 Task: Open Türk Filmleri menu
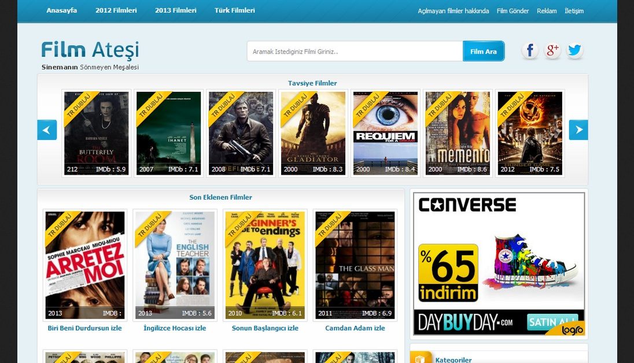click(x=234, y=10)
